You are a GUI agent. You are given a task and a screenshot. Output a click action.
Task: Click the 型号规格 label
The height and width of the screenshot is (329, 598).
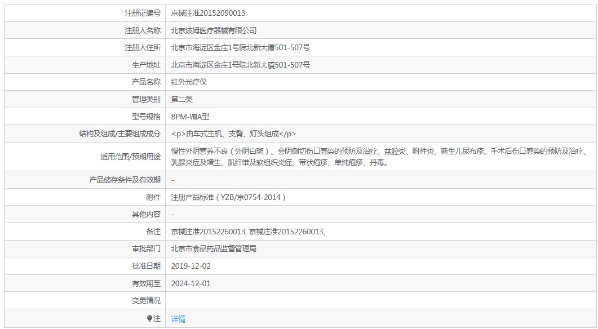point(146,117)
